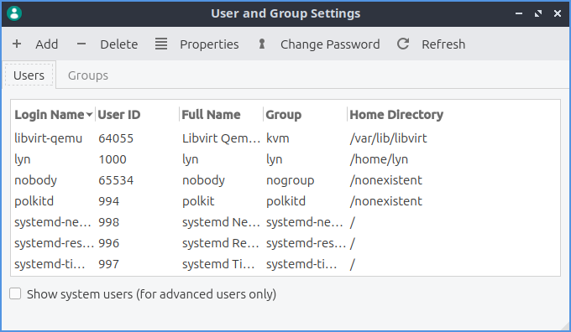Toggle sort arrow on Login Name column
Viewport: 571px width, 332px height.
click(89, 115)
